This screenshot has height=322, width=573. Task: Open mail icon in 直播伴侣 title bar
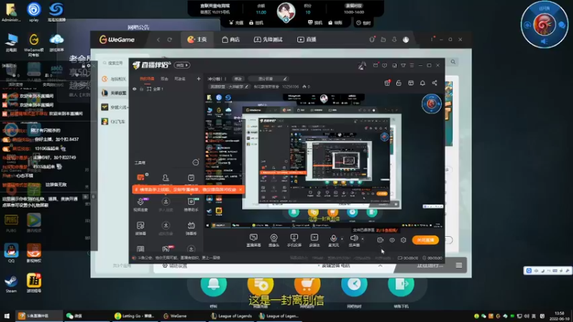pyautogui.click(x=375, y=65)
